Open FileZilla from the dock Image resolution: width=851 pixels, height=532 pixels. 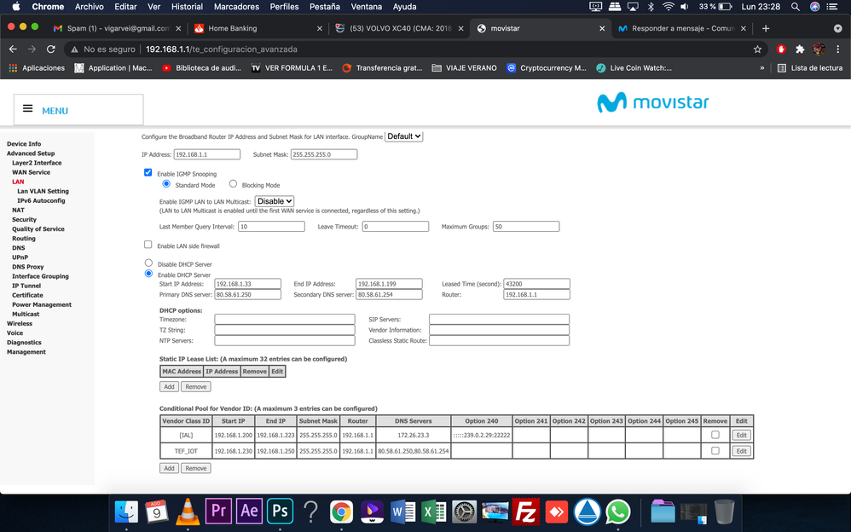(x=525, y=511)
